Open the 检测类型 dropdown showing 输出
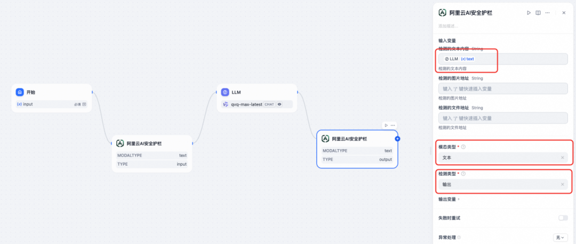The width and height of the screenshot is (576, 244). (503, 184)
